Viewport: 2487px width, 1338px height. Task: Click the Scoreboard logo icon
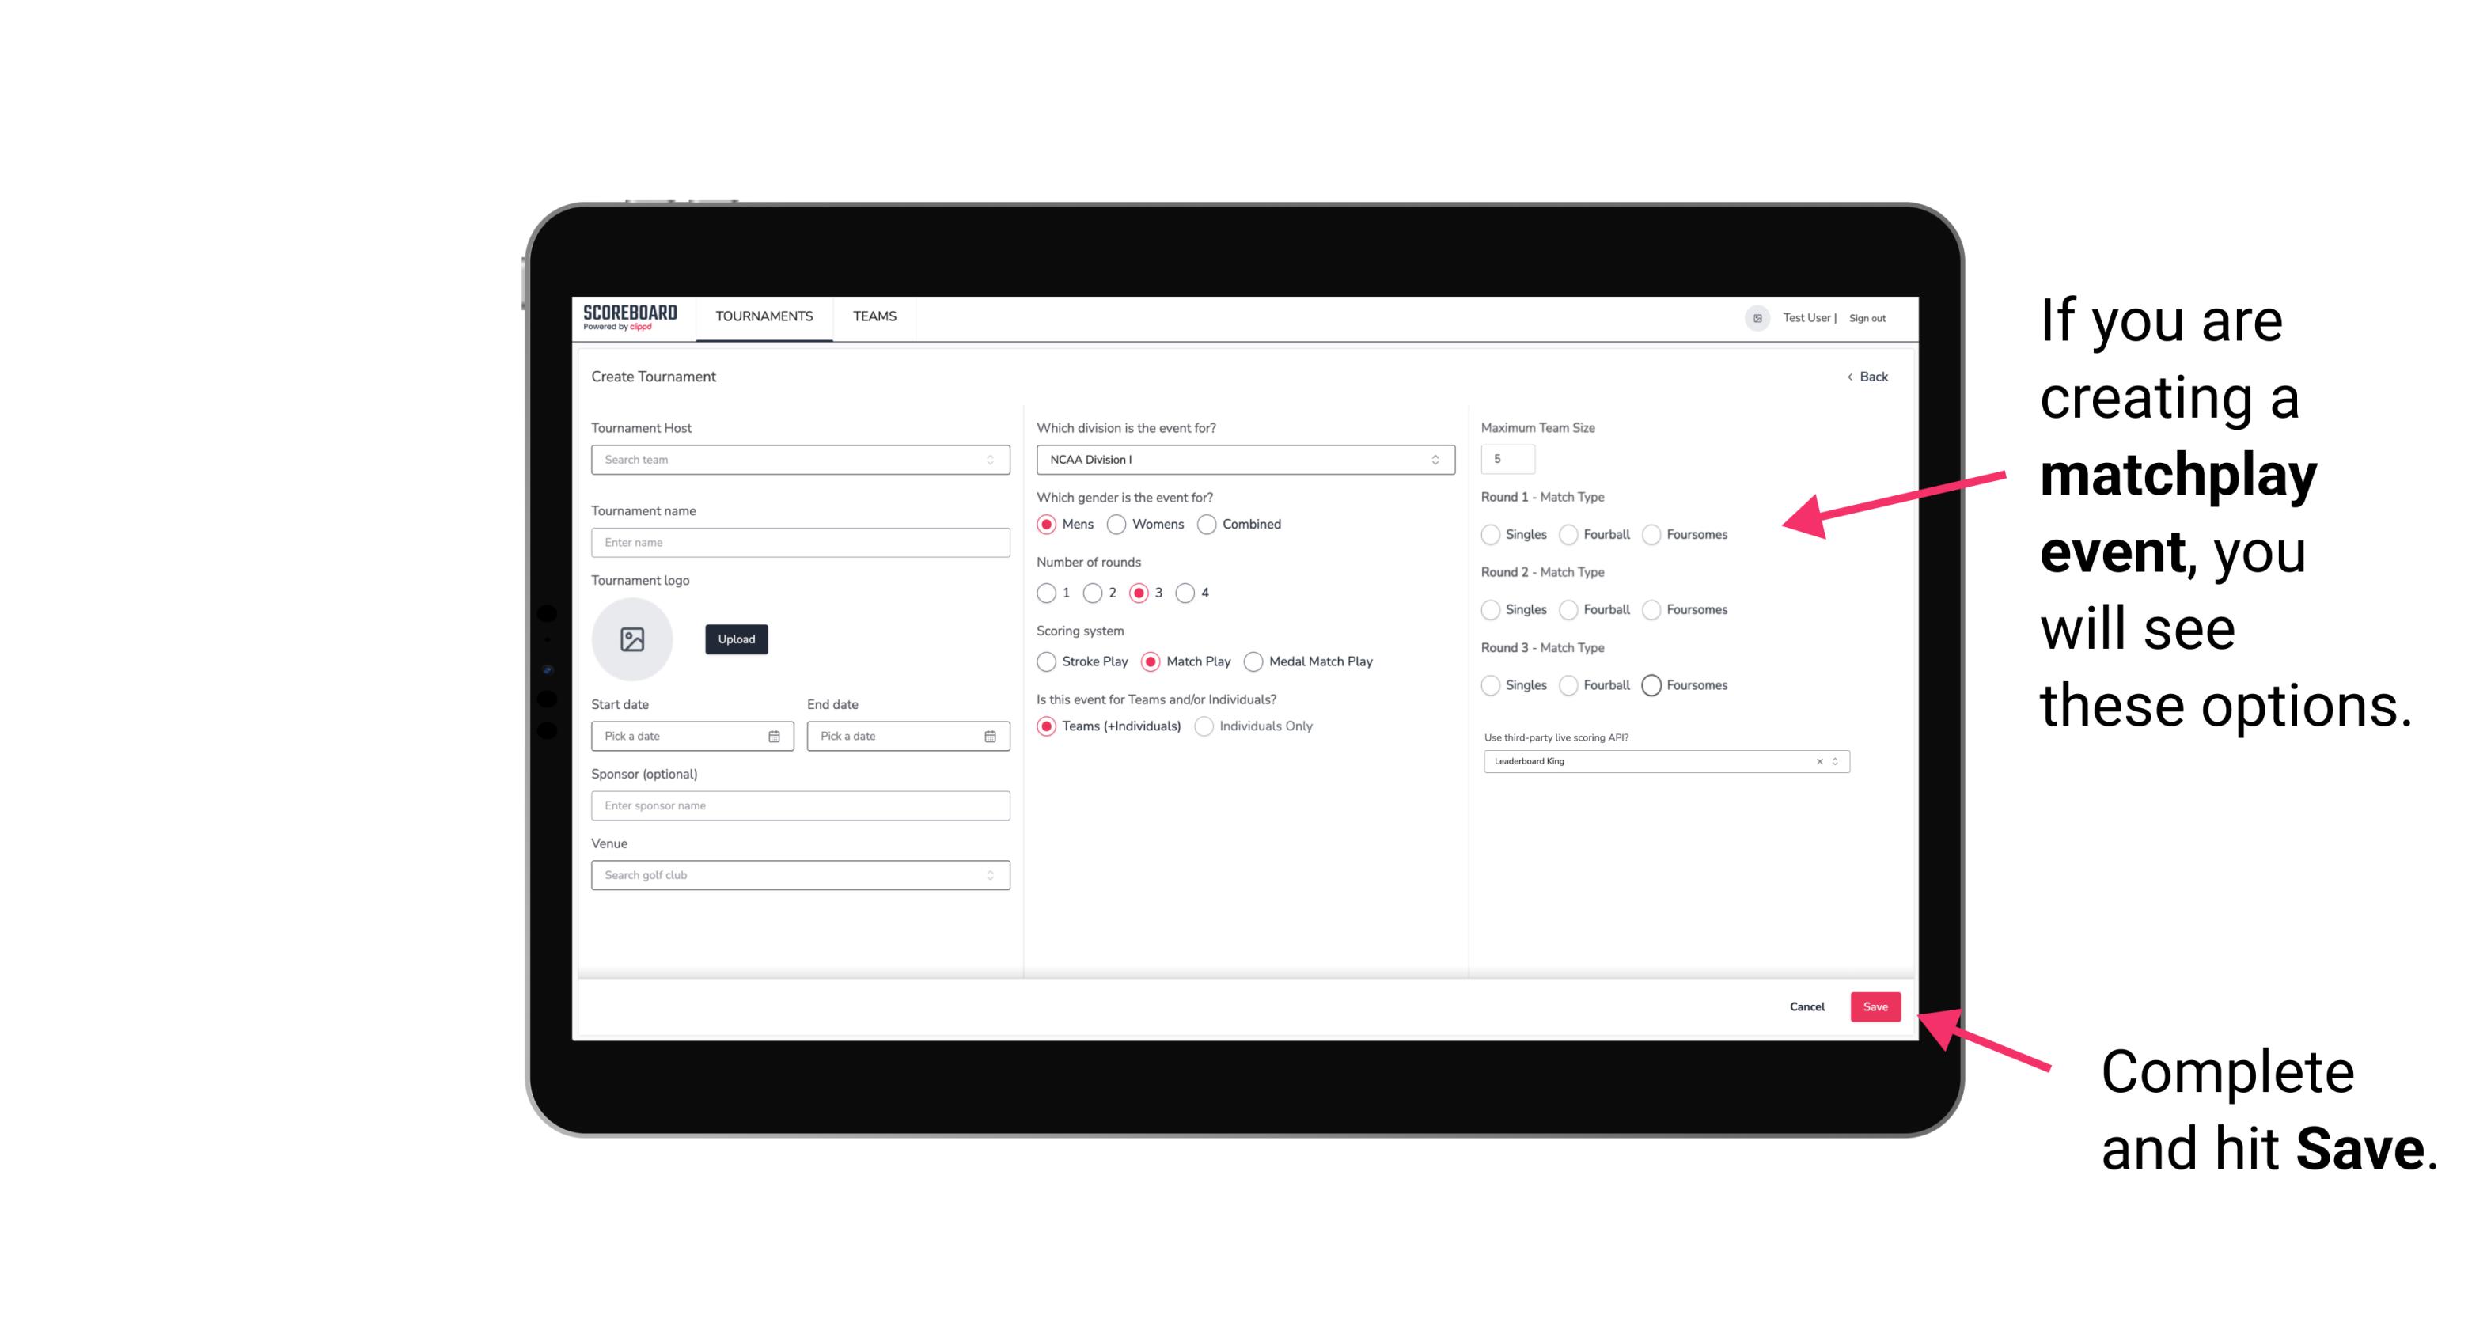point(632,316)
